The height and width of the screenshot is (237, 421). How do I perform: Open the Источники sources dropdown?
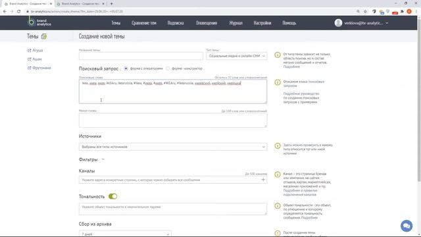click(x=173, y=147)
